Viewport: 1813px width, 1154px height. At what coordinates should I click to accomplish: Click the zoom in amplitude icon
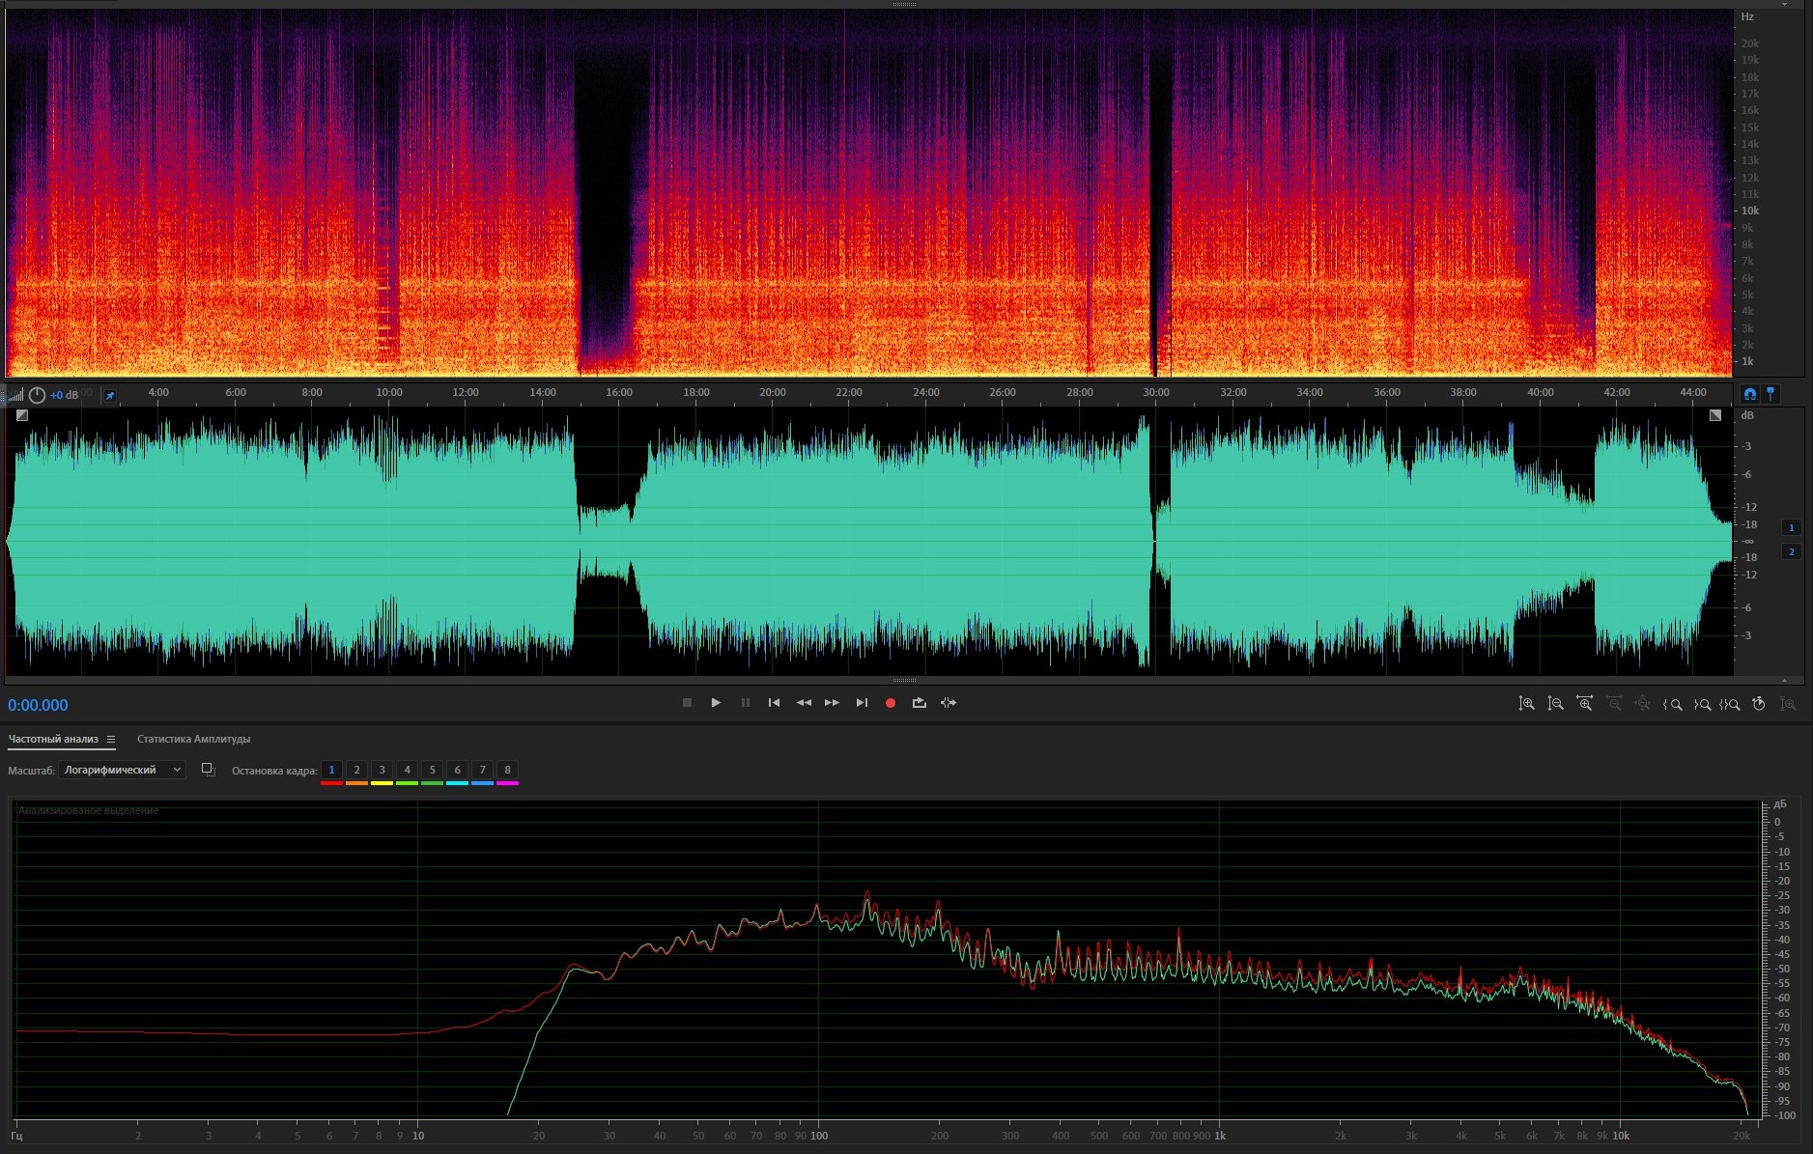[x=1526, y=704]
